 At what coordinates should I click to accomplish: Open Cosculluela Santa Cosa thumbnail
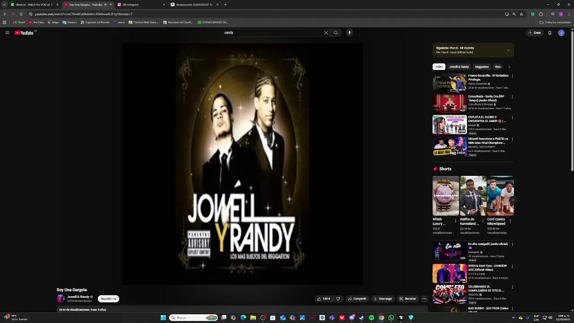click(449, 104)
